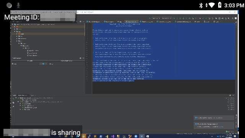This screenshot has height=138, width=245.
Task: Open Windows notification center icon
Action: coord(235,136)
